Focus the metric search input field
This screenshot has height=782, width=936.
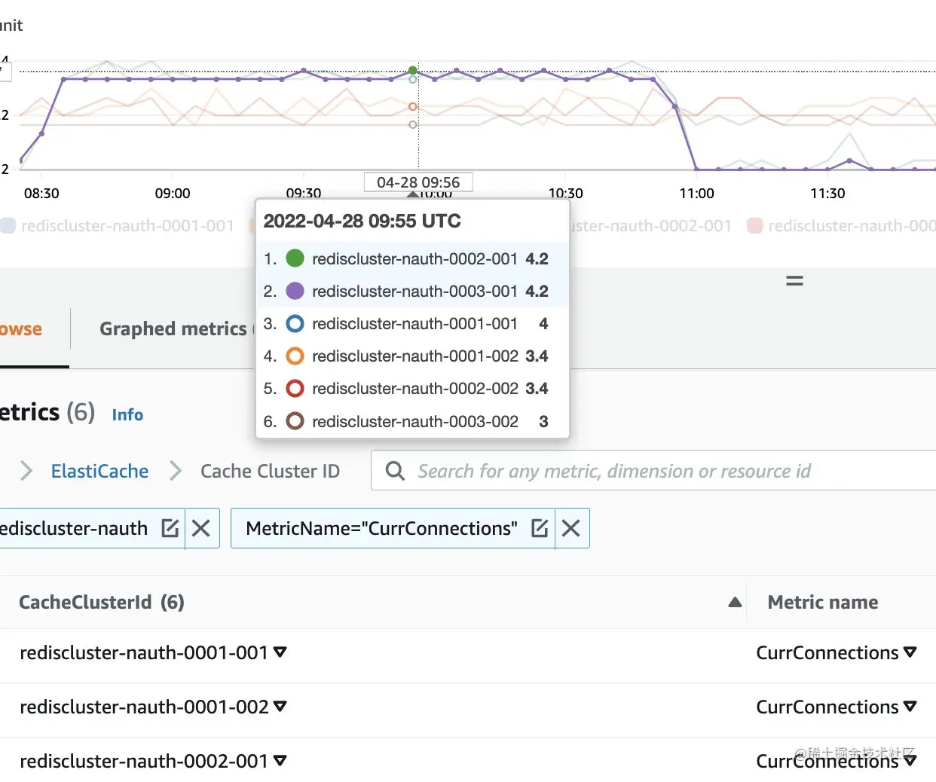tap(614, 471)
